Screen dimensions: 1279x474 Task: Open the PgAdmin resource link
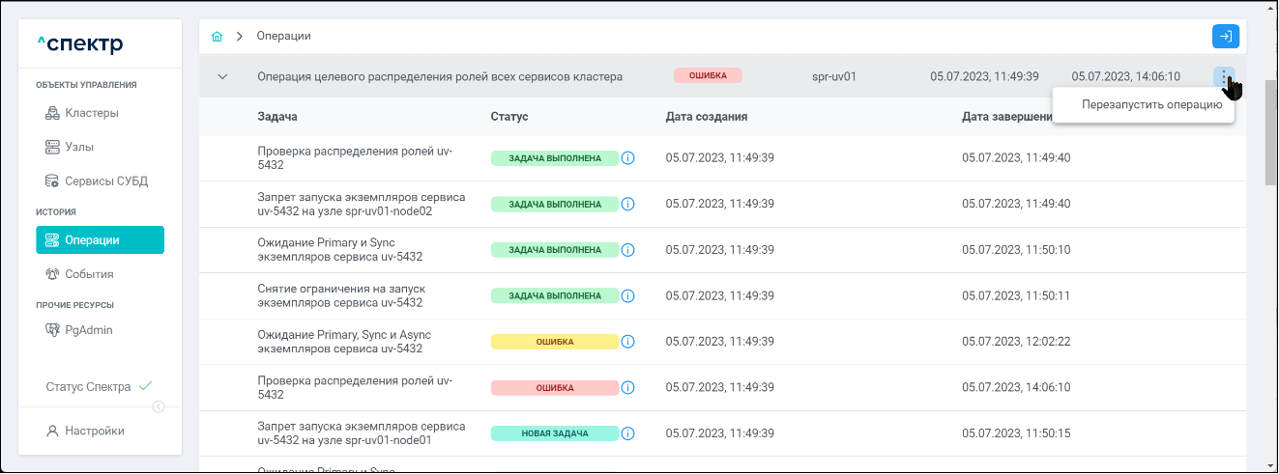tap(88, 330)
